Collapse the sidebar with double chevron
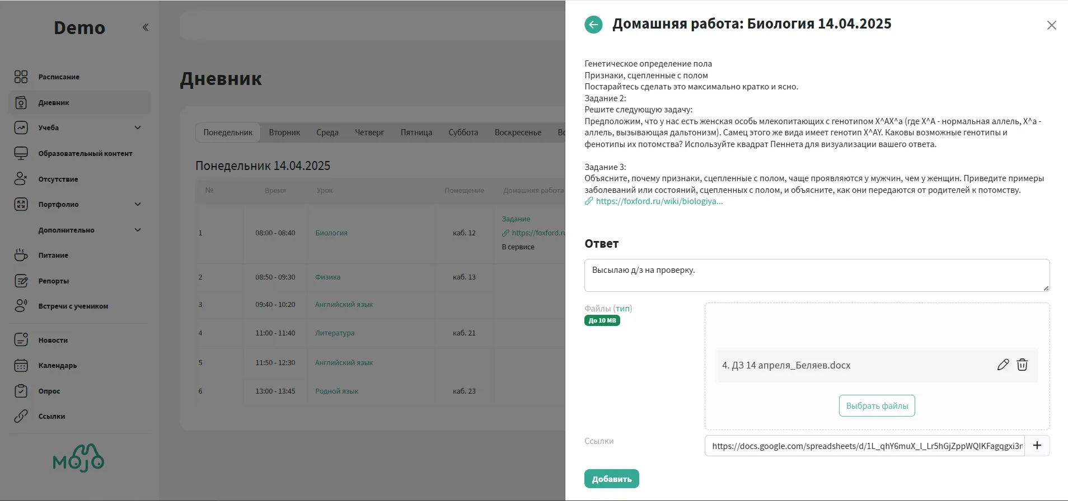The height and width of the screenshot is (501, 1068). tap(146, 27)
